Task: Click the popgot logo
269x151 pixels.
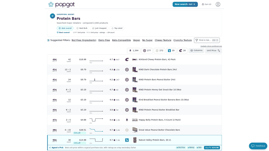Action: pyautogui.click(x=62, y=4)
